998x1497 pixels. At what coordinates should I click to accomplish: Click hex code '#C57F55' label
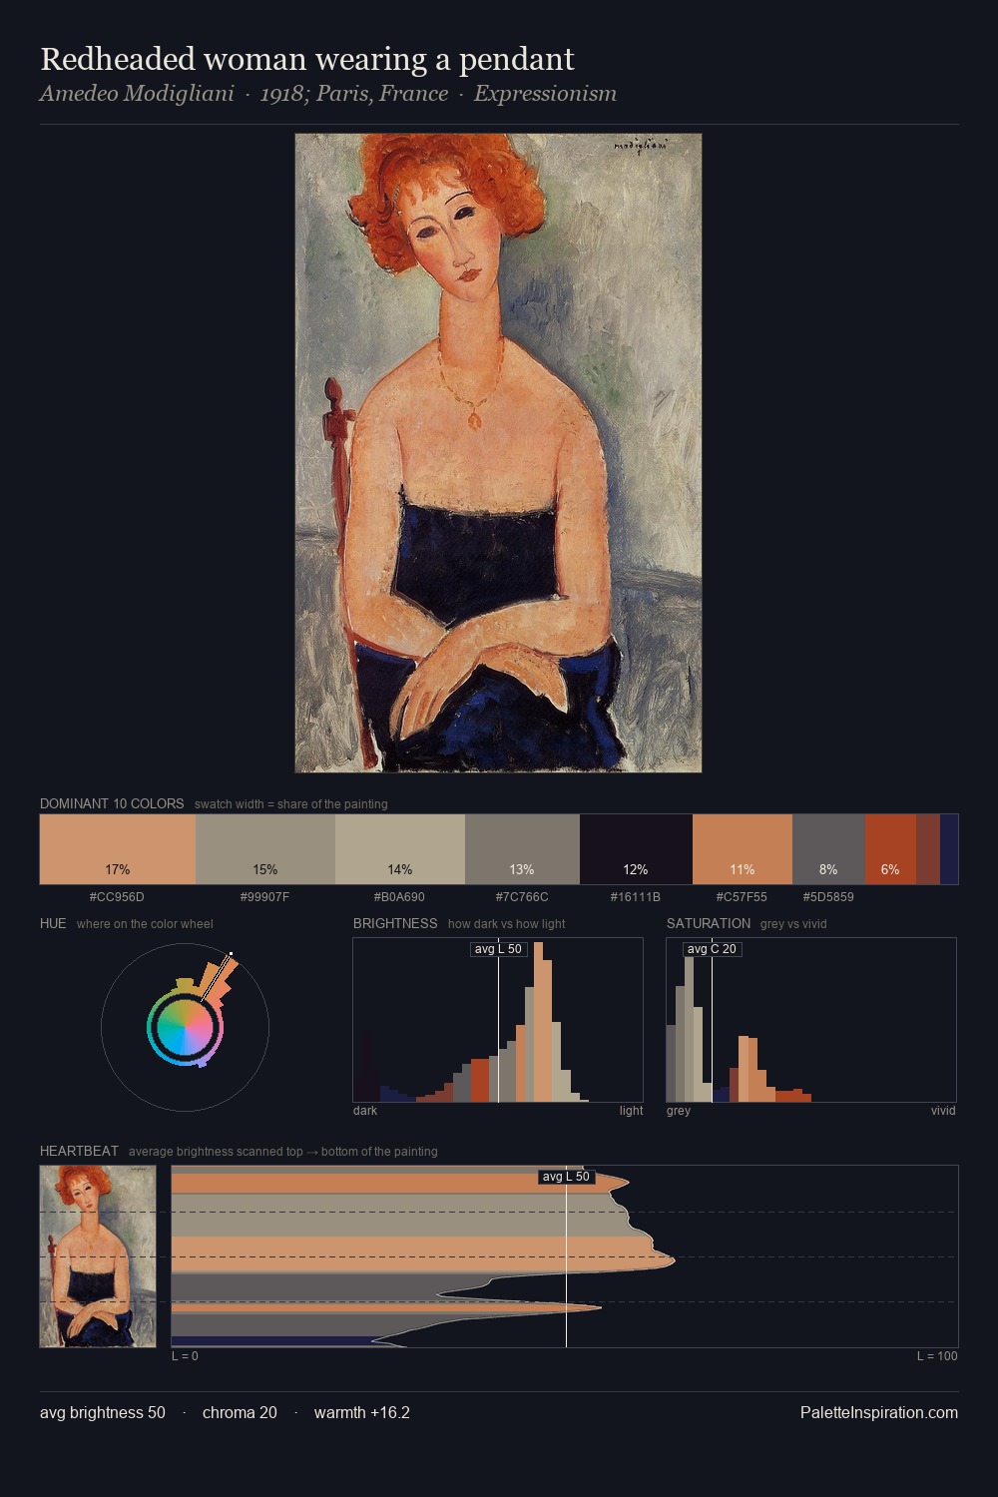click(x=742, y=897)
